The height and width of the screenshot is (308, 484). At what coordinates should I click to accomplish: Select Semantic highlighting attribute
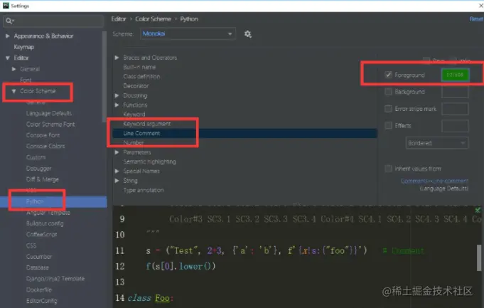(x=149, y=161)
